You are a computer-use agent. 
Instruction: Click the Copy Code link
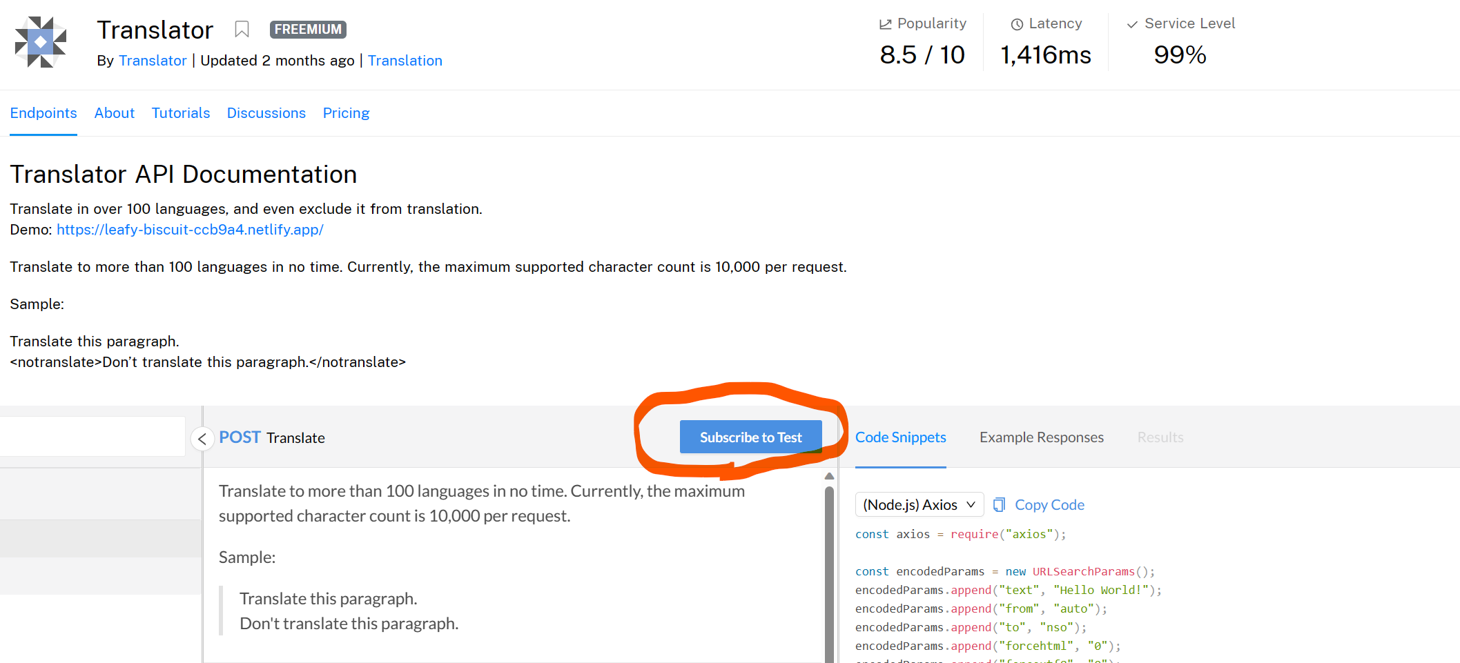point(1049,505)
